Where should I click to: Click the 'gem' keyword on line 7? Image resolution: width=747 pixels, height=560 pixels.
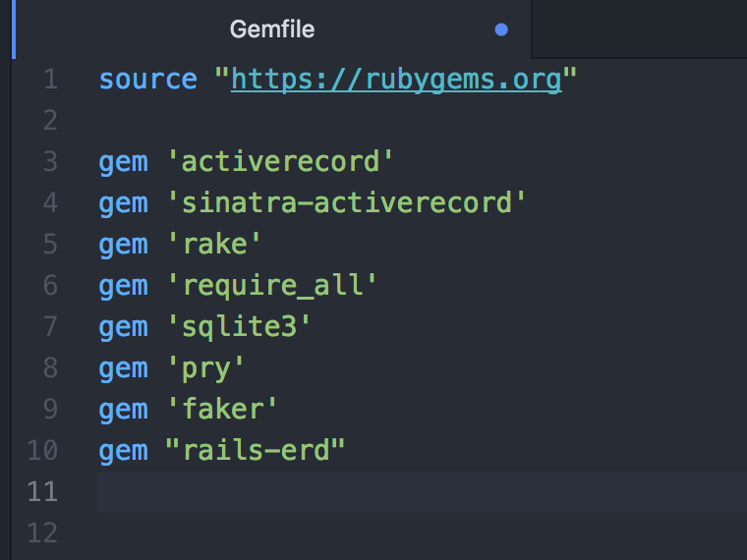coord(124,329)
